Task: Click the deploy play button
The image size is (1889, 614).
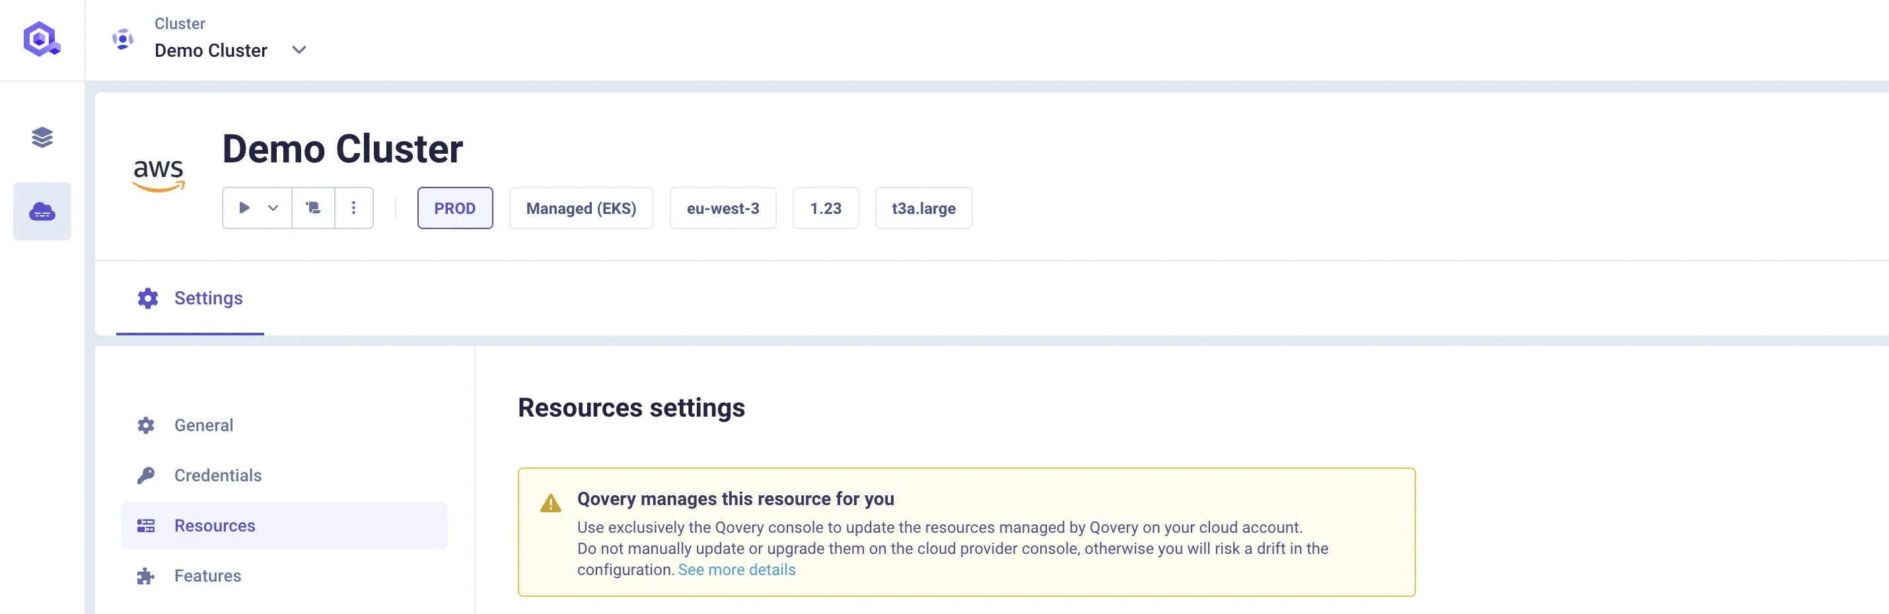Action: (x=244, y=208)
